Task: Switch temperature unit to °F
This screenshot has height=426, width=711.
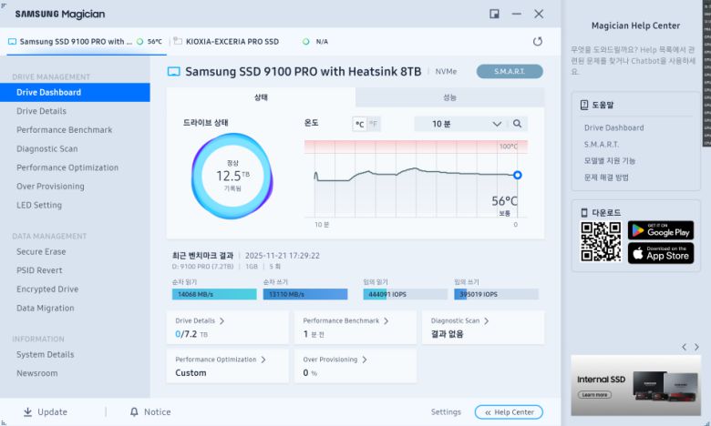Action: 373,124
